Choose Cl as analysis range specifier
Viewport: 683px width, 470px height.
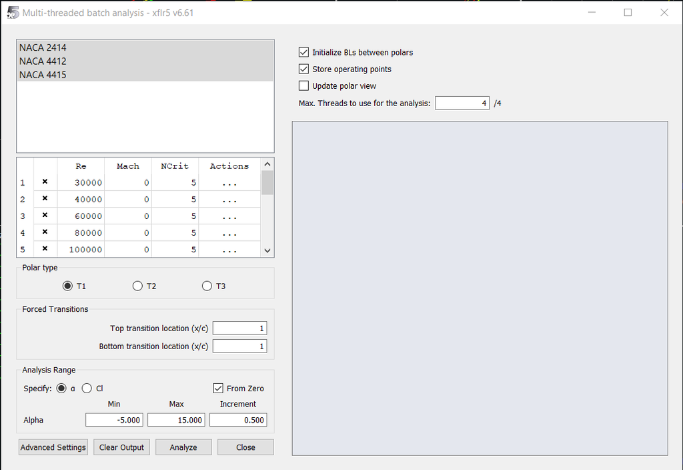tap(87, 388)
